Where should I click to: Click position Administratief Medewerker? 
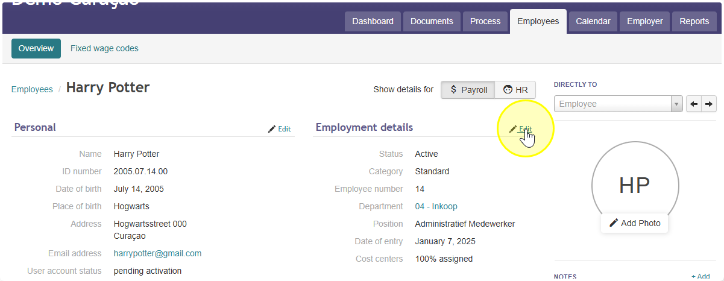[465, 224]
